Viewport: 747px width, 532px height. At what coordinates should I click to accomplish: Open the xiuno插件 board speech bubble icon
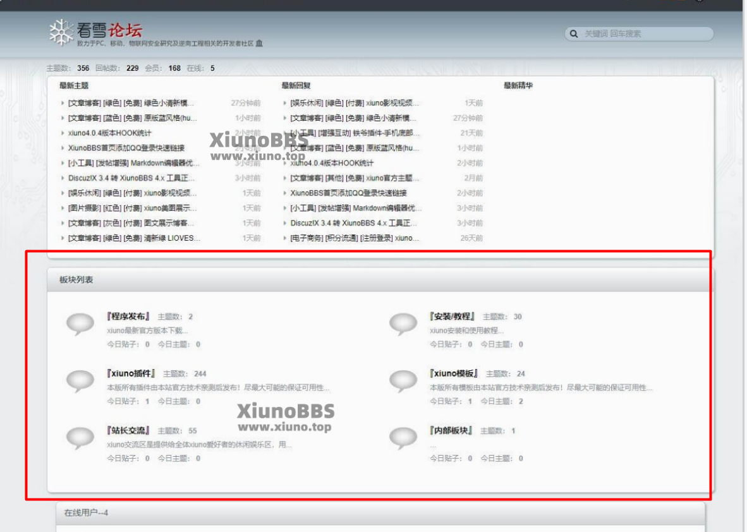click(x=80, y=382)
